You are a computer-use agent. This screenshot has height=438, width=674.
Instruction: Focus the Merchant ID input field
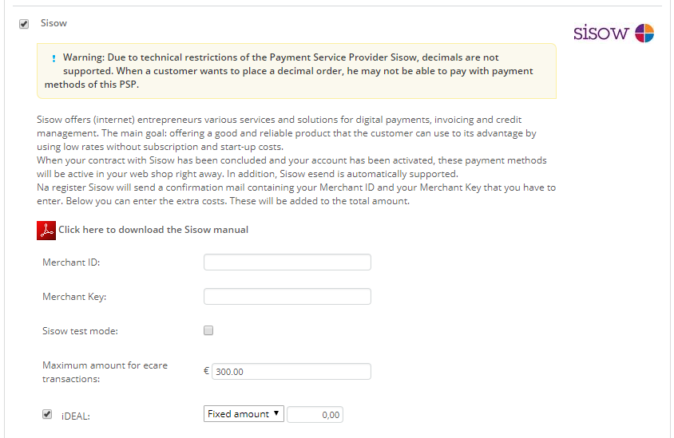point(287,262)
